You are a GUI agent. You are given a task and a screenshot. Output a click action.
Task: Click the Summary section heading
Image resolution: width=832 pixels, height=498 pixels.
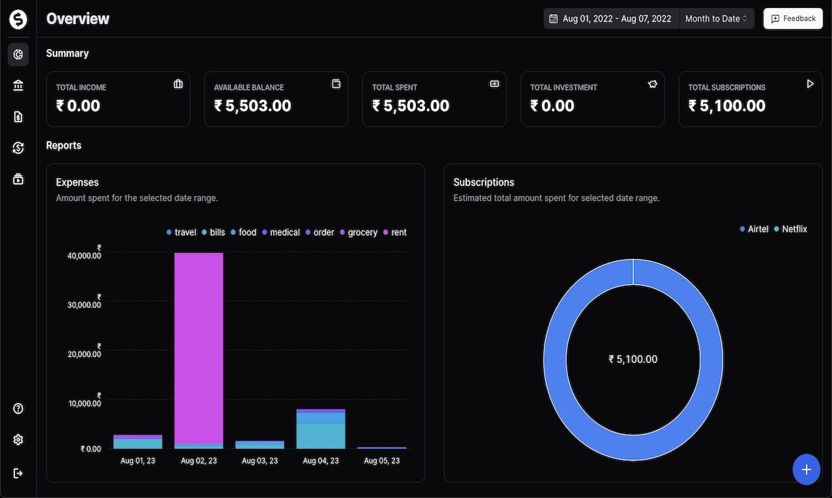(67, 53)
